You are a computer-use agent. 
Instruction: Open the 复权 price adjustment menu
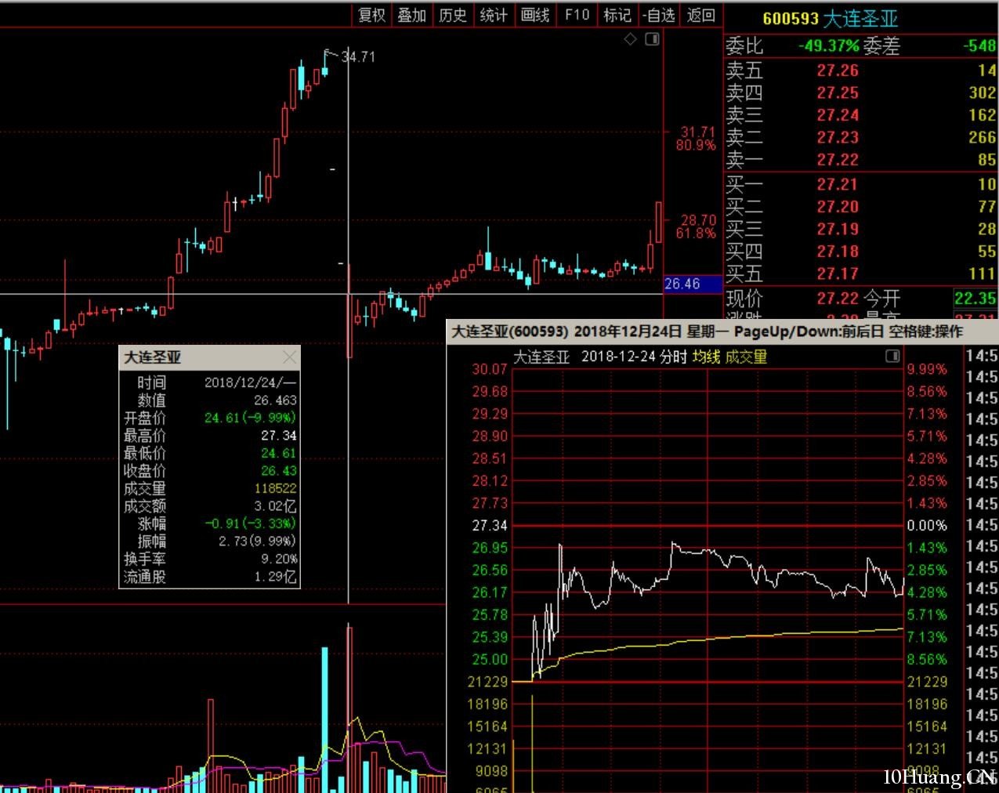pyautogui.click(x=371, y=15)
